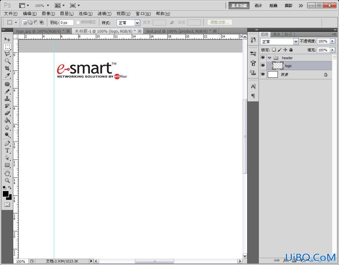339x265 pixels.
Task: Toggle lock transparent pixels
Action: coord(274,50)
